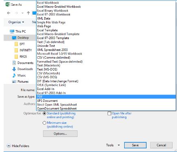177x152 pixels.
Task: Select Downloads in the navigation pane
Action: coord(25,69)
